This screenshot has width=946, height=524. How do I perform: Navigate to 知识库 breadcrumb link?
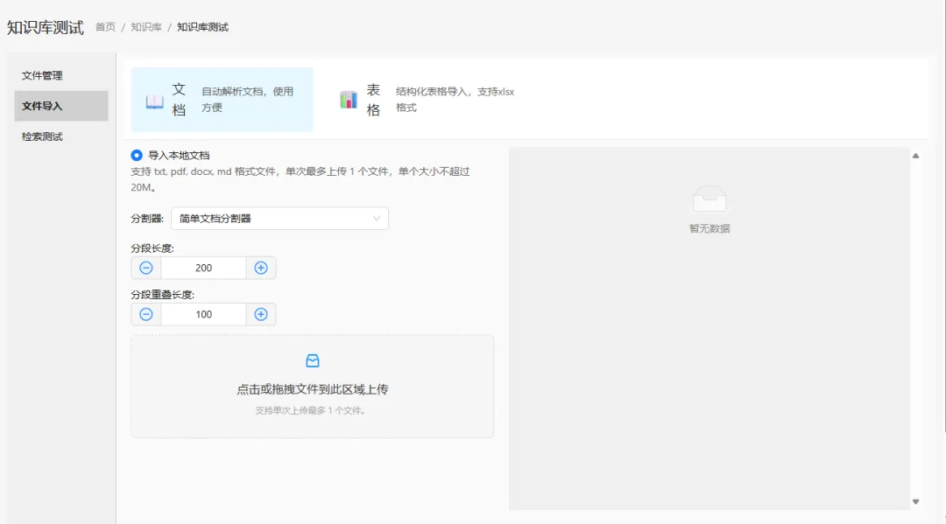coord(146,27)
